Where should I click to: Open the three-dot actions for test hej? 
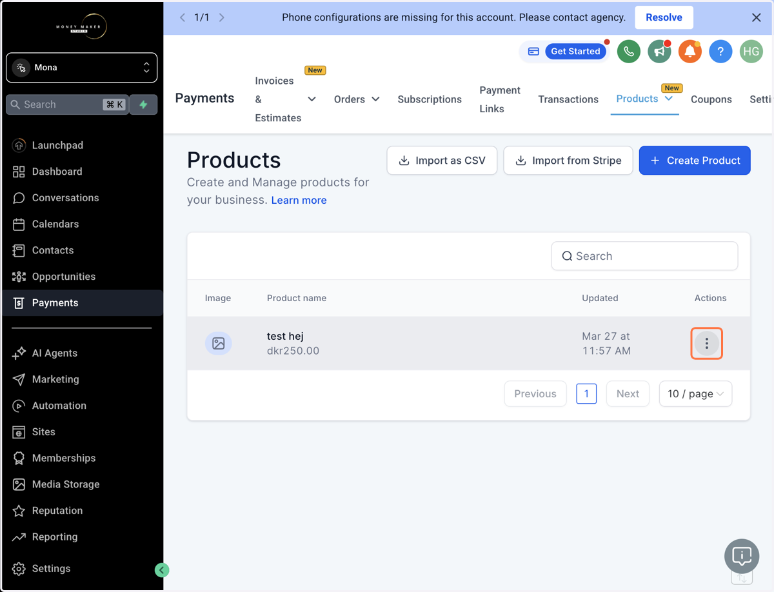[707, 344]
